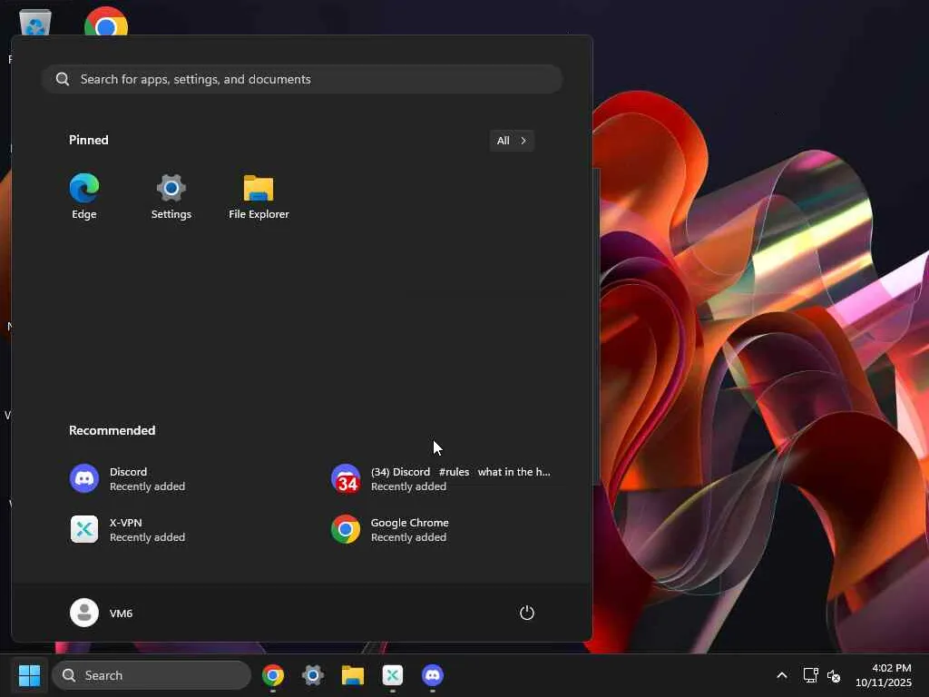Launch X-VPN from Recommended list

127,530
